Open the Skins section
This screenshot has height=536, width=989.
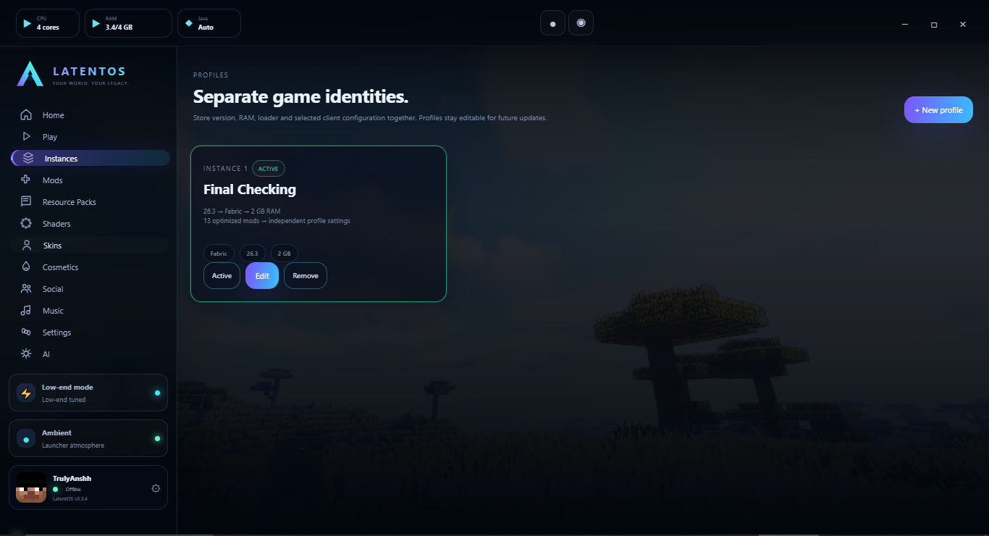tap(90, 246)
